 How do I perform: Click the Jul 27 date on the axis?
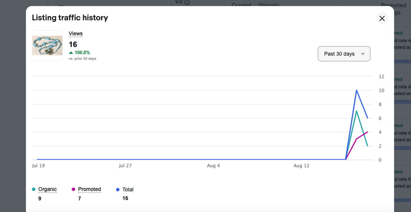tap(125, 166)
